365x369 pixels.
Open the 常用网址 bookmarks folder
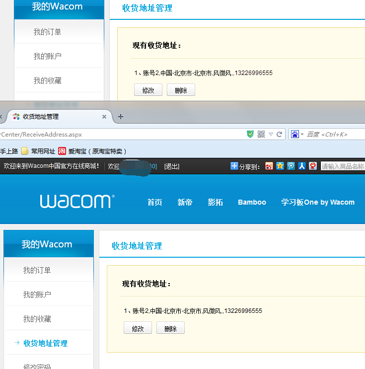[x=38, y=151]
